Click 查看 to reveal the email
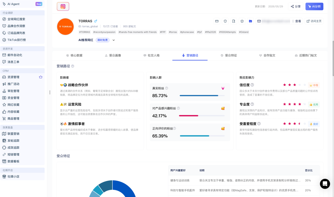Screen dimensions: 334x197 pos(298,21)
